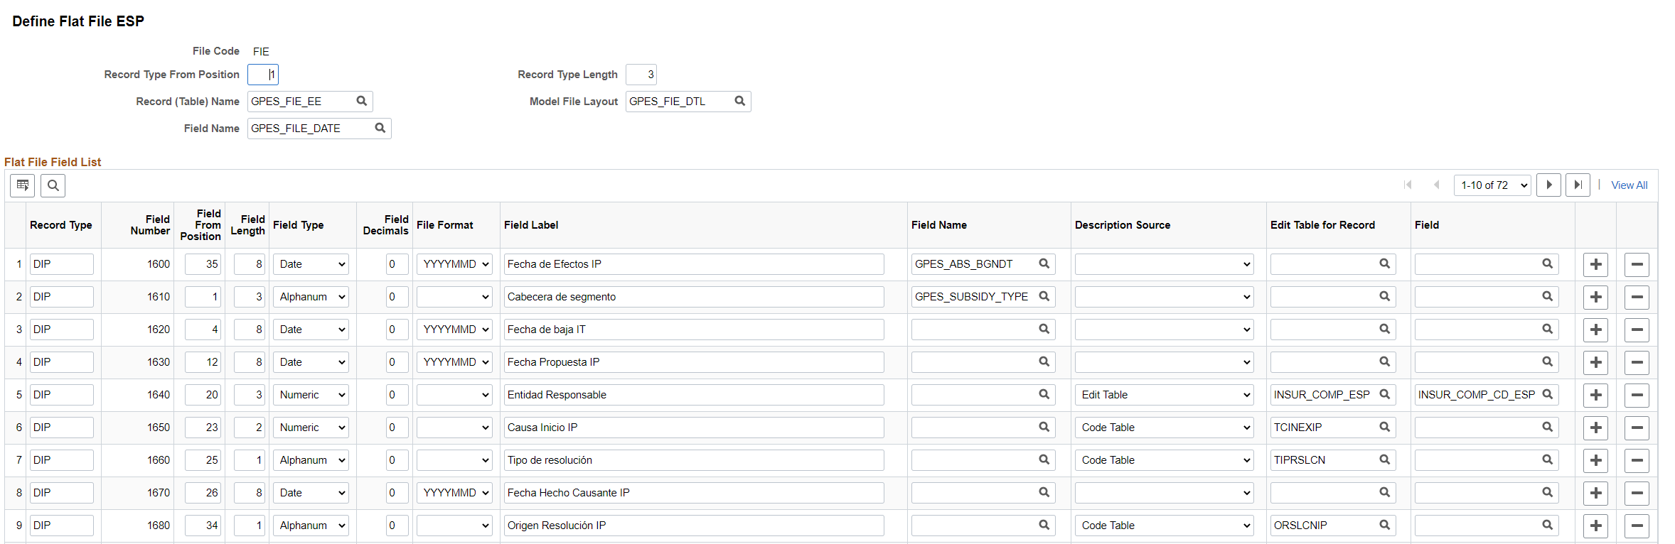Add a row after Origen Resolución IP

point(1595,526)
